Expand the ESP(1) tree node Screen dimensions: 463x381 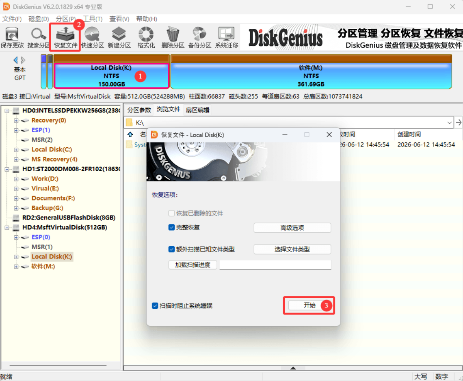16,130
